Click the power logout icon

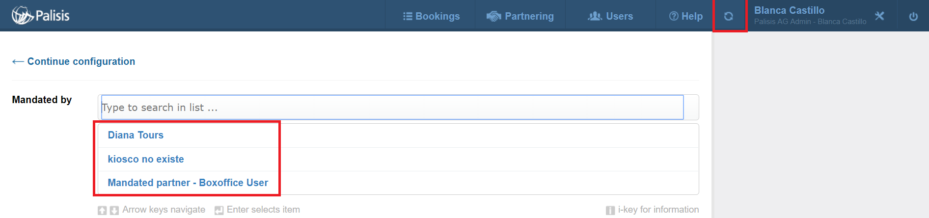coord(913,16)
